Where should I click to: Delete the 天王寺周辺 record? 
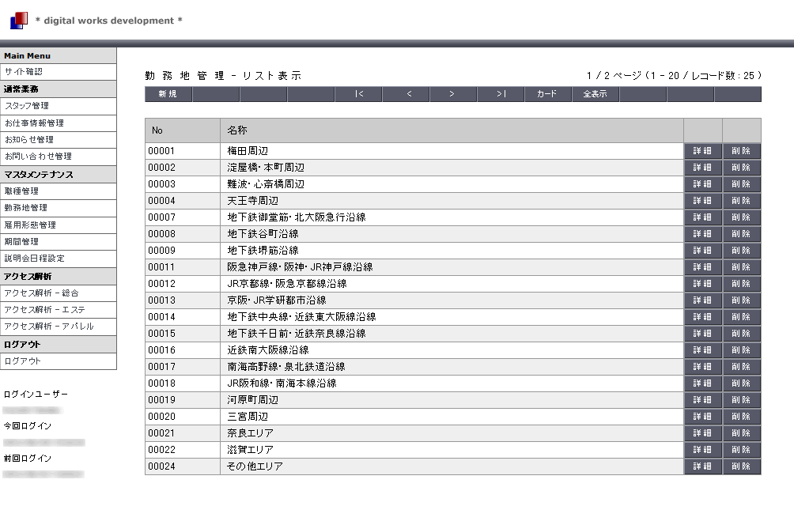[x=741, y=201]
